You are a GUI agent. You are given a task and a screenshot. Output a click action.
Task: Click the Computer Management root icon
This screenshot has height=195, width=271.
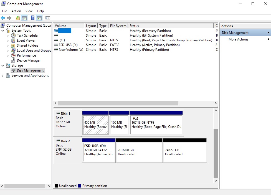[3, 26]
